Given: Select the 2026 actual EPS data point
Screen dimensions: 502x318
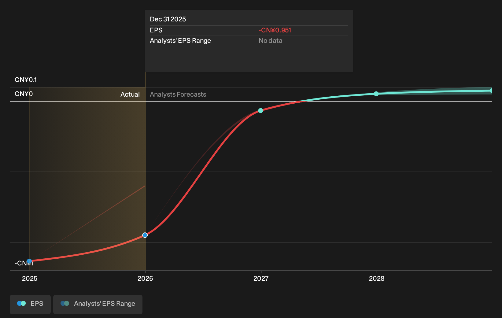Looking at the screenshot, I should coord(145,235).
